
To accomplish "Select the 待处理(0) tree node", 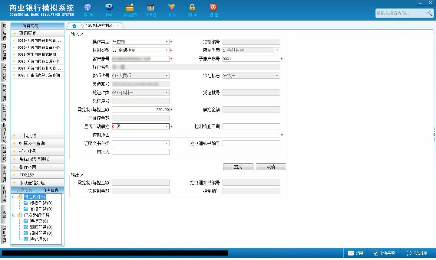I will point(39,239).
